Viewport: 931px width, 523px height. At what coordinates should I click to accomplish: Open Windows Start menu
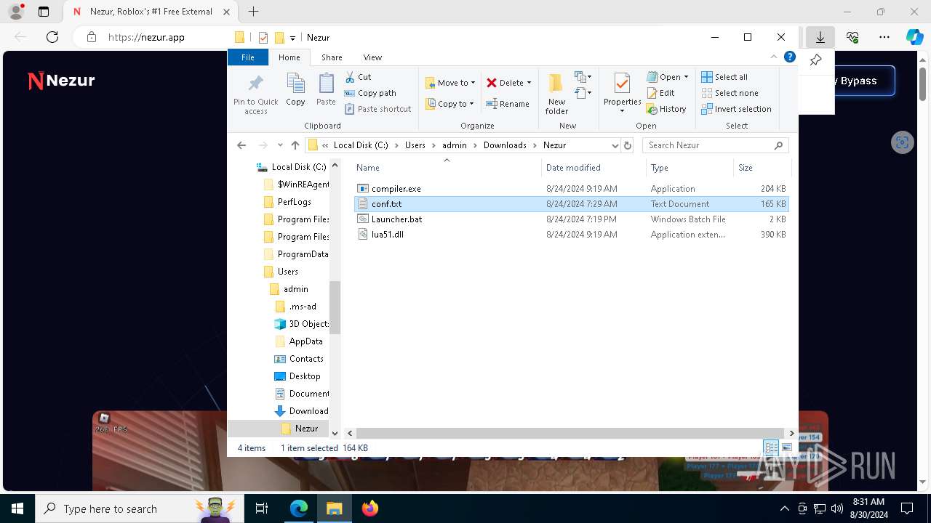(17, 508)
